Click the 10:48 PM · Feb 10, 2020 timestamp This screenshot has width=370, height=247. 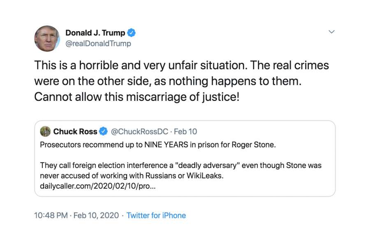click(76, 215)
